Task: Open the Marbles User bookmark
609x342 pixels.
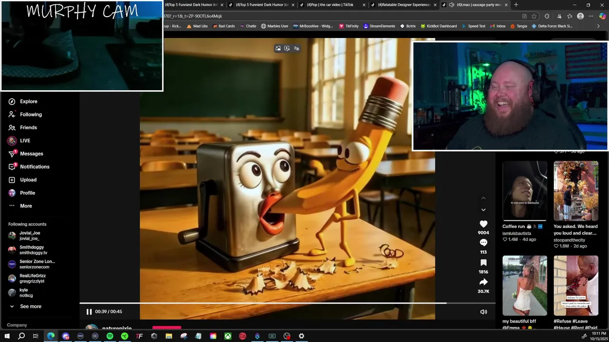Action: (275, 26)
